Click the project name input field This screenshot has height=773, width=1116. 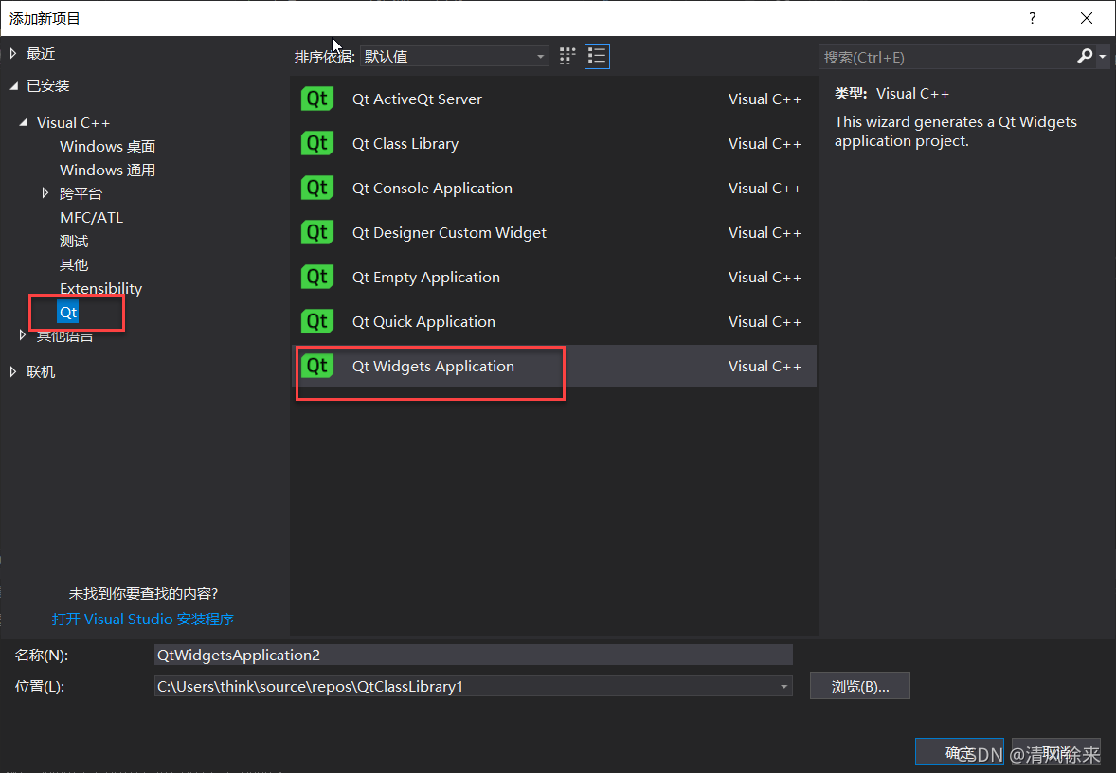[474, 655]
